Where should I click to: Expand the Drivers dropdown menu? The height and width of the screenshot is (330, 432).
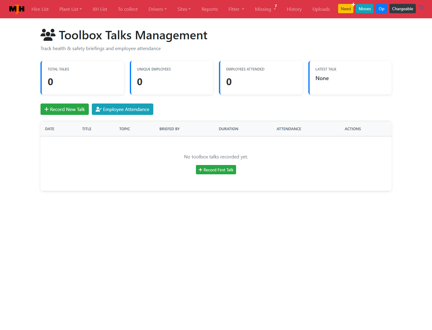coord(157,9)
